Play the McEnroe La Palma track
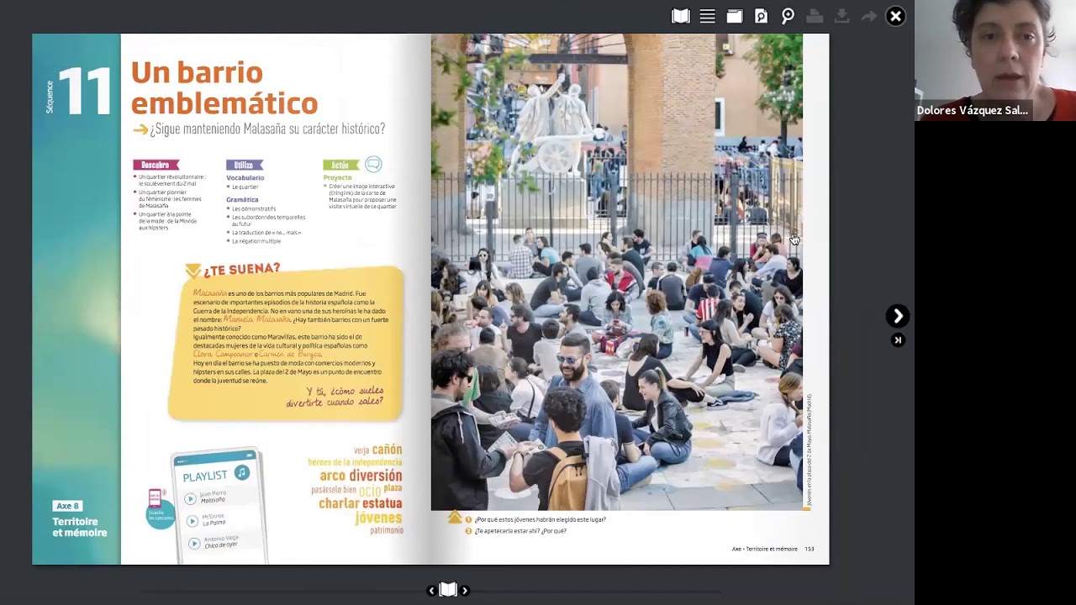 [193, 522]
